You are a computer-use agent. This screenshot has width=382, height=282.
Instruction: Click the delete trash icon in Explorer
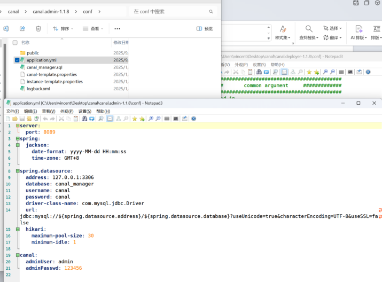(x=38, y=29)
